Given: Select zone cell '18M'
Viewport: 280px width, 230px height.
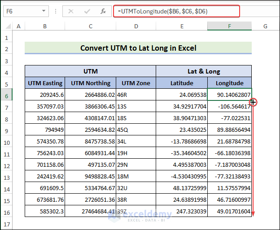Looking at the screenshot, I should (136, 176).
